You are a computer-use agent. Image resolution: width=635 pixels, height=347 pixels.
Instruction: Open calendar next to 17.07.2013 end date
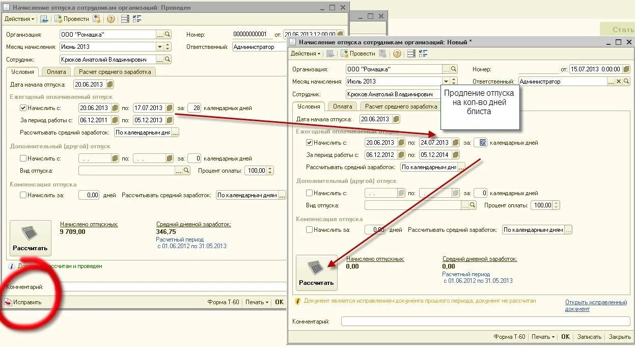pos(169,108)
